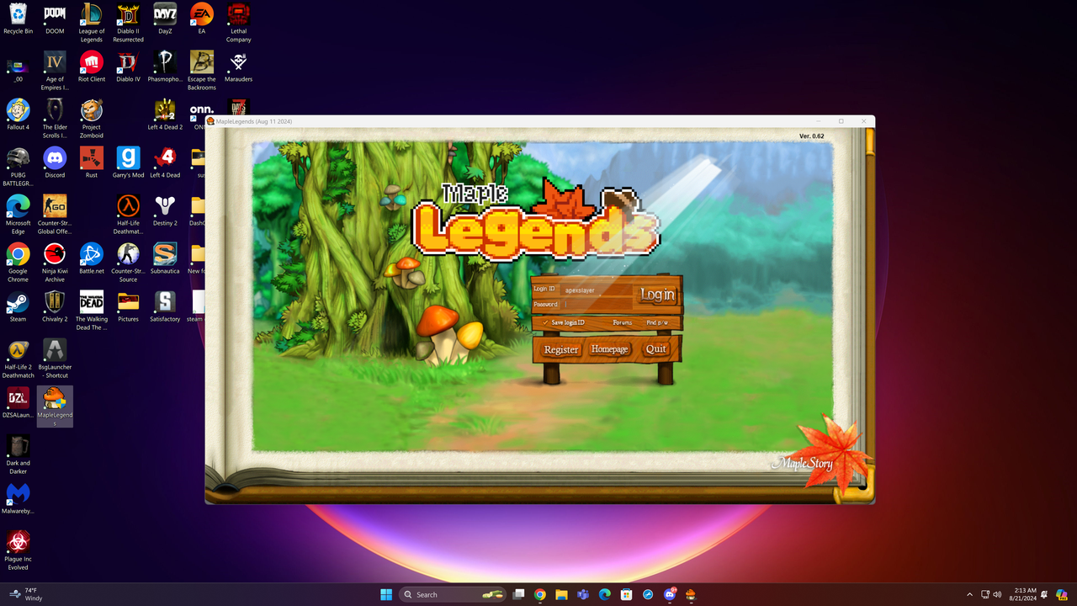This screenshot has width=1077, height=606.
Task: Select the Marauders desktop icon
Action: (238, 67)
